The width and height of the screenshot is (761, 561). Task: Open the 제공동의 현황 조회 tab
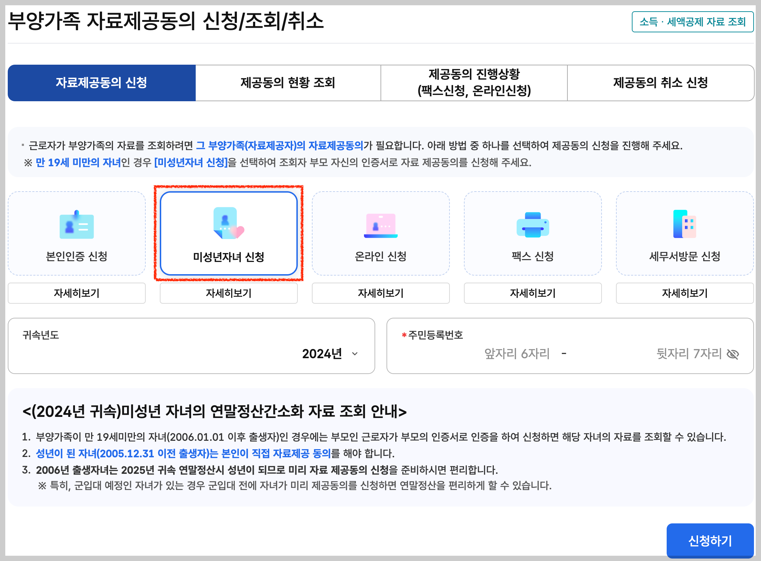click(288, 83)
